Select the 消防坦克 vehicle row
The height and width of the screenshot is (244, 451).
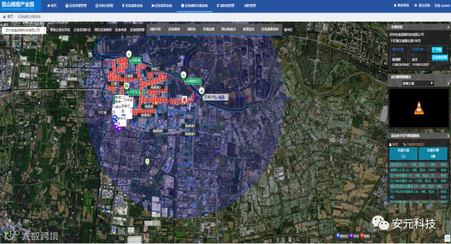click(x=418, y=165)
